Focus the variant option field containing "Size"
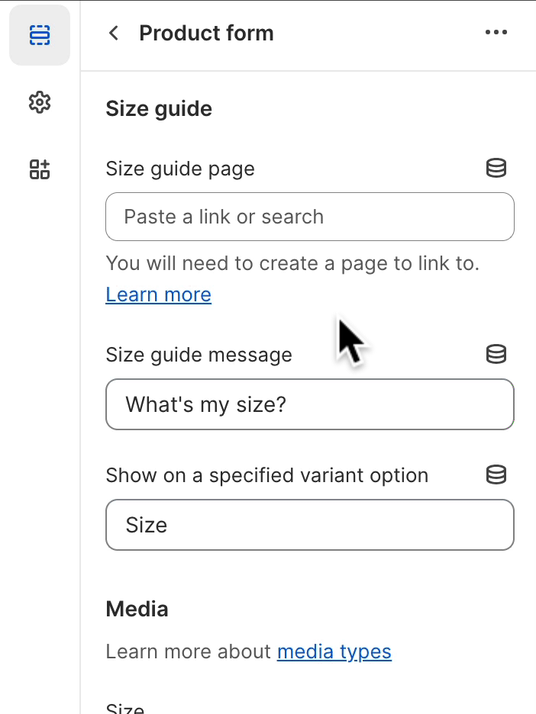Viewport: 536px width, 714px height. click(309, 525)
